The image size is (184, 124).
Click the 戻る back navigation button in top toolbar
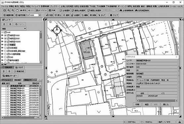pyautogui.click(x=23, y=11)
